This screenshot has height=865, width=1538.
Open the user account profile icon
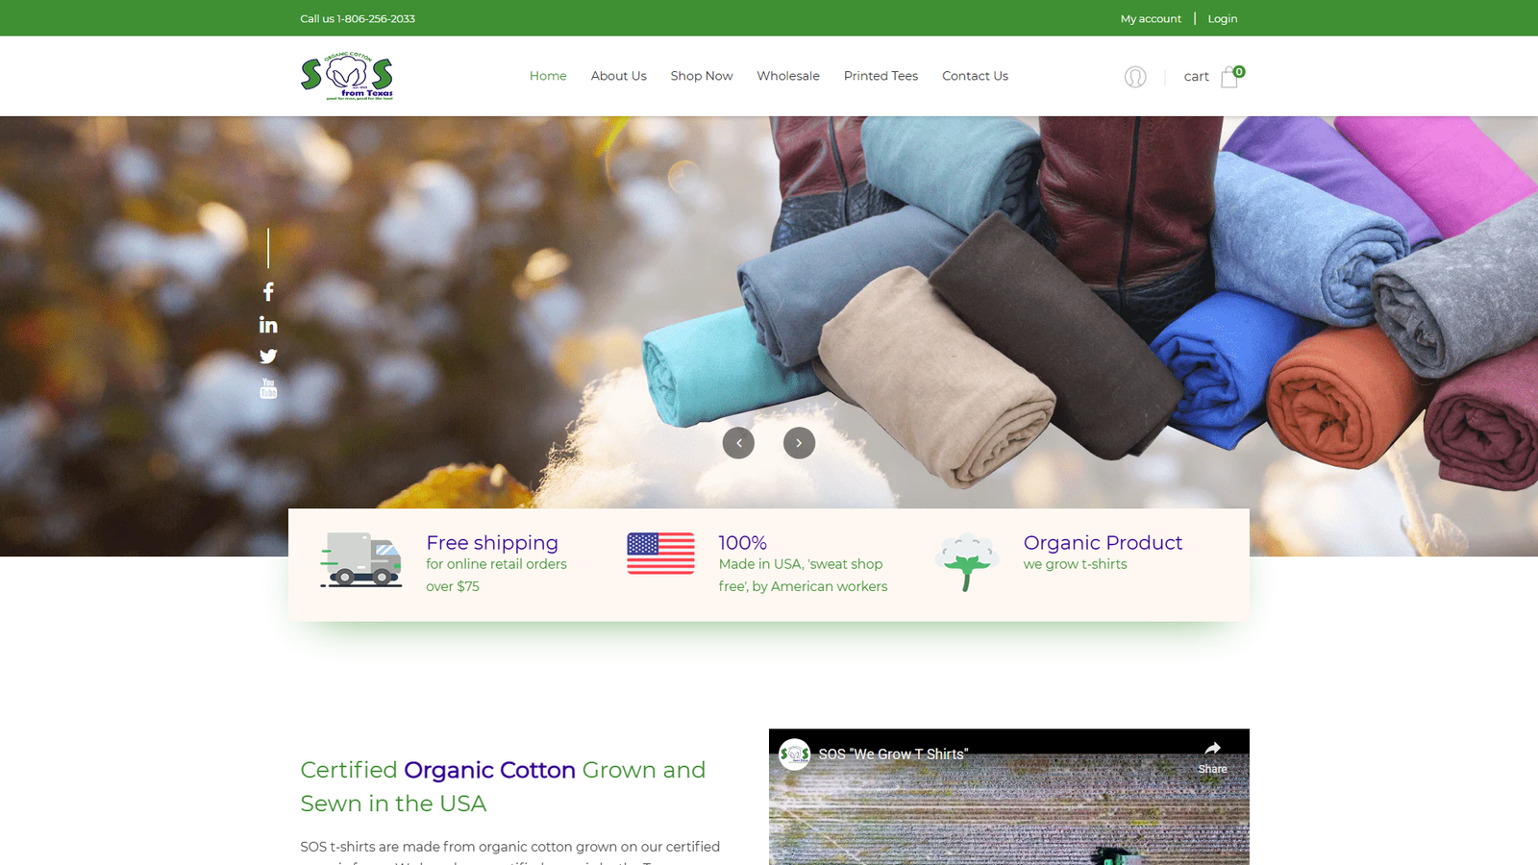(x=1135, y=77)
